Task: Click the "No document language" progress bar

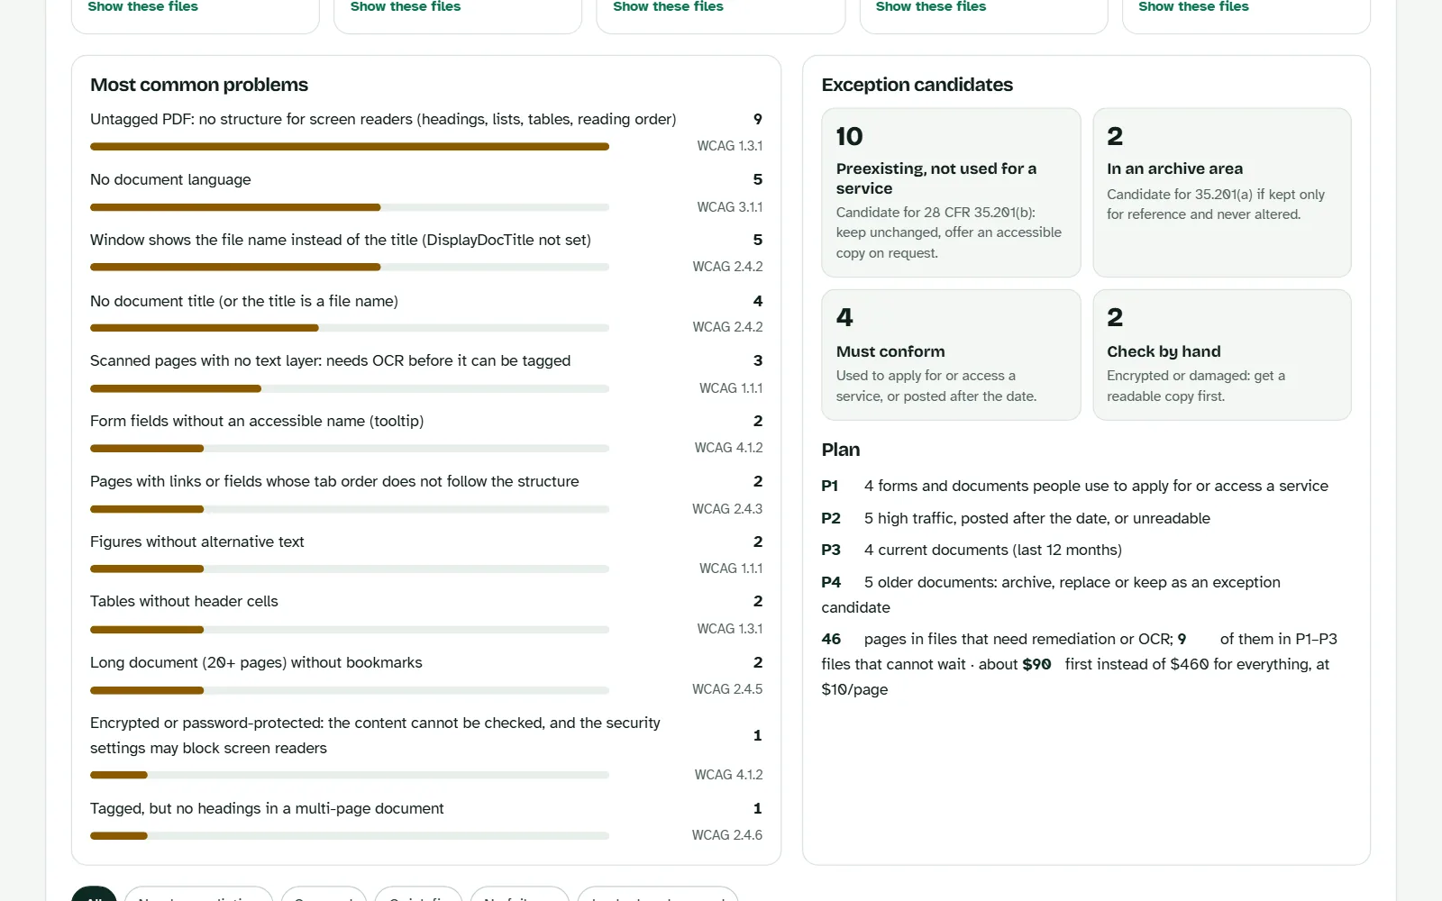Action: [x=350, y=207]
